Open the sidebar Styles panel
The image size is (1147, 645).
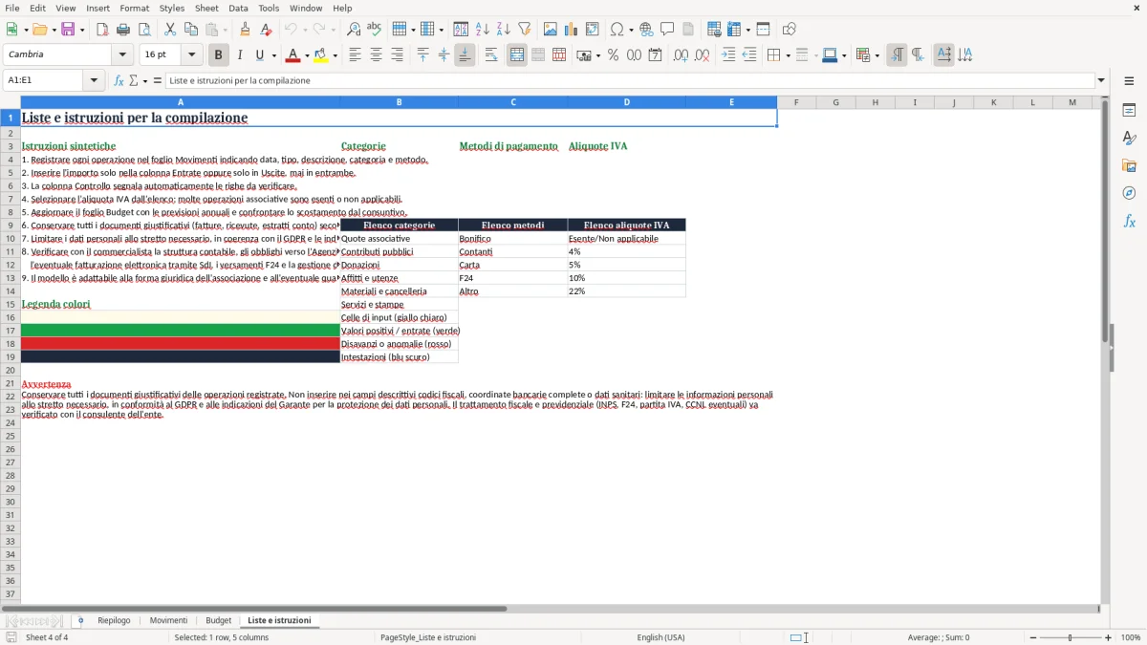1129,138
